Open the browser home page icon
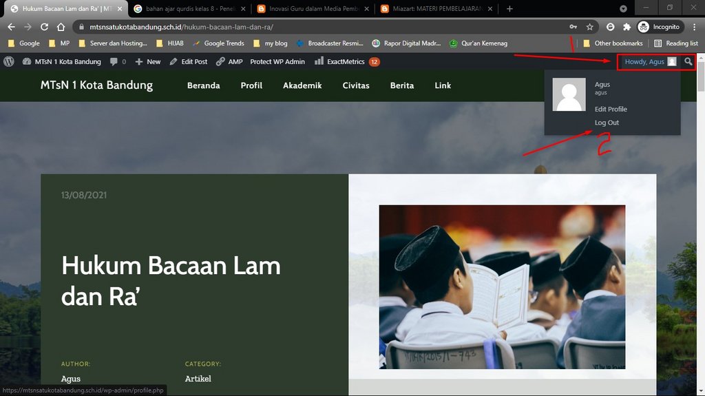Image resolution: width=705 pixels, height=396 pixels. (x=61, y=27)
